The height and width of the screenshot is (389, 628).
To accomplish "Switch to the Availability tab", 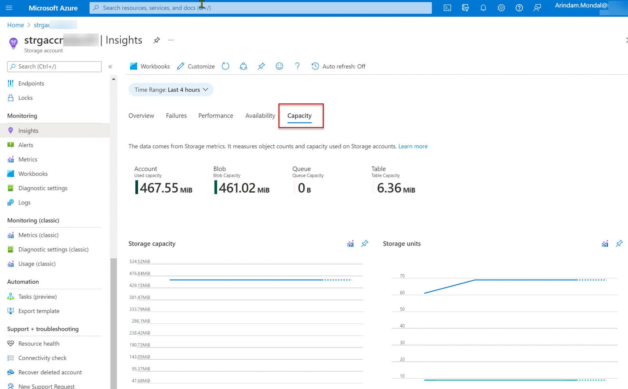I will point(260,116).
